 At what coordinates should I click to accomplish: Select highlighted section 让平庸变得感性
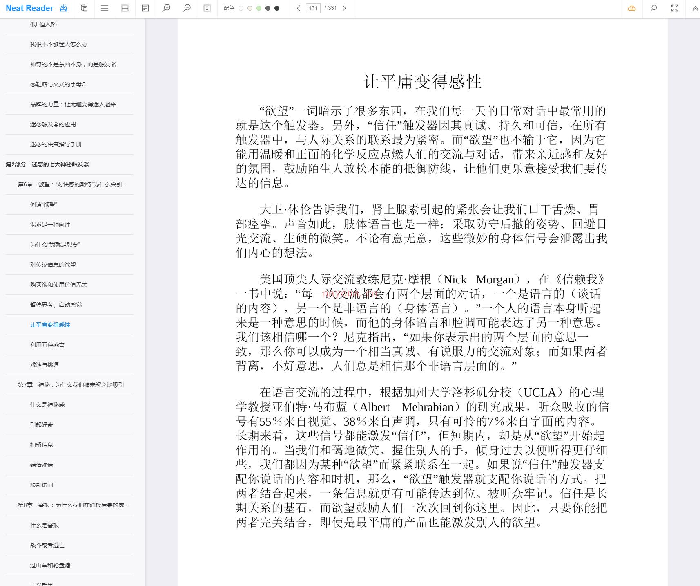point(50,325)
